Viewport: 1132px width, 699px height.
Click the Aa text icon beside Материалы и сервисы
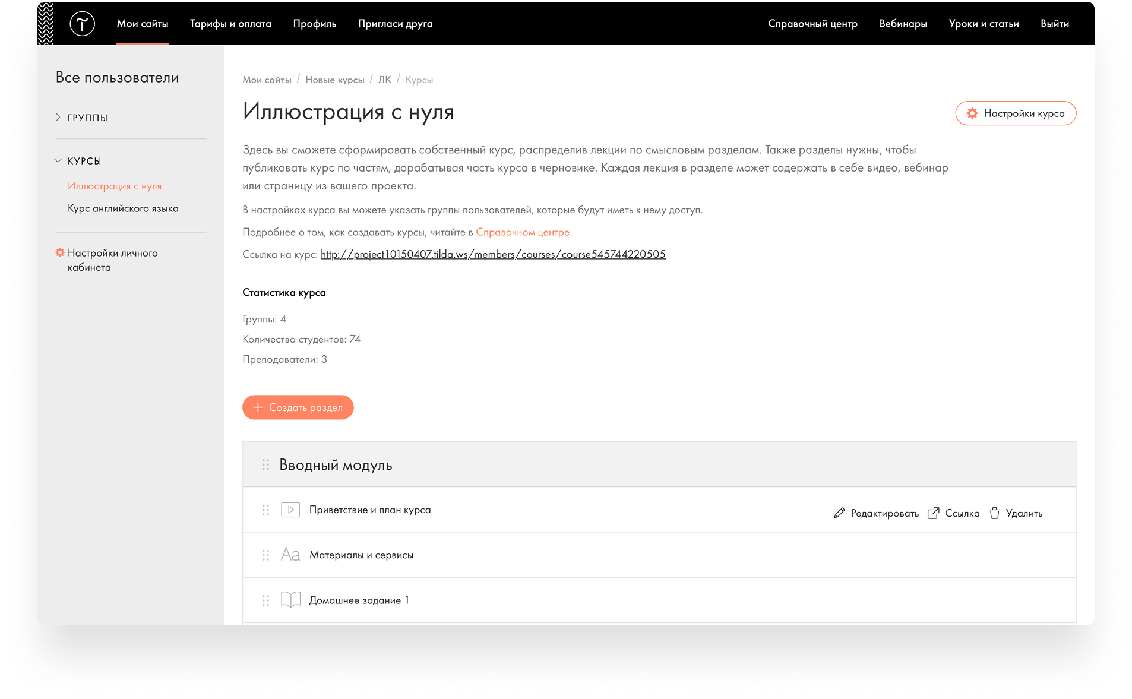[x=290, y=555]
